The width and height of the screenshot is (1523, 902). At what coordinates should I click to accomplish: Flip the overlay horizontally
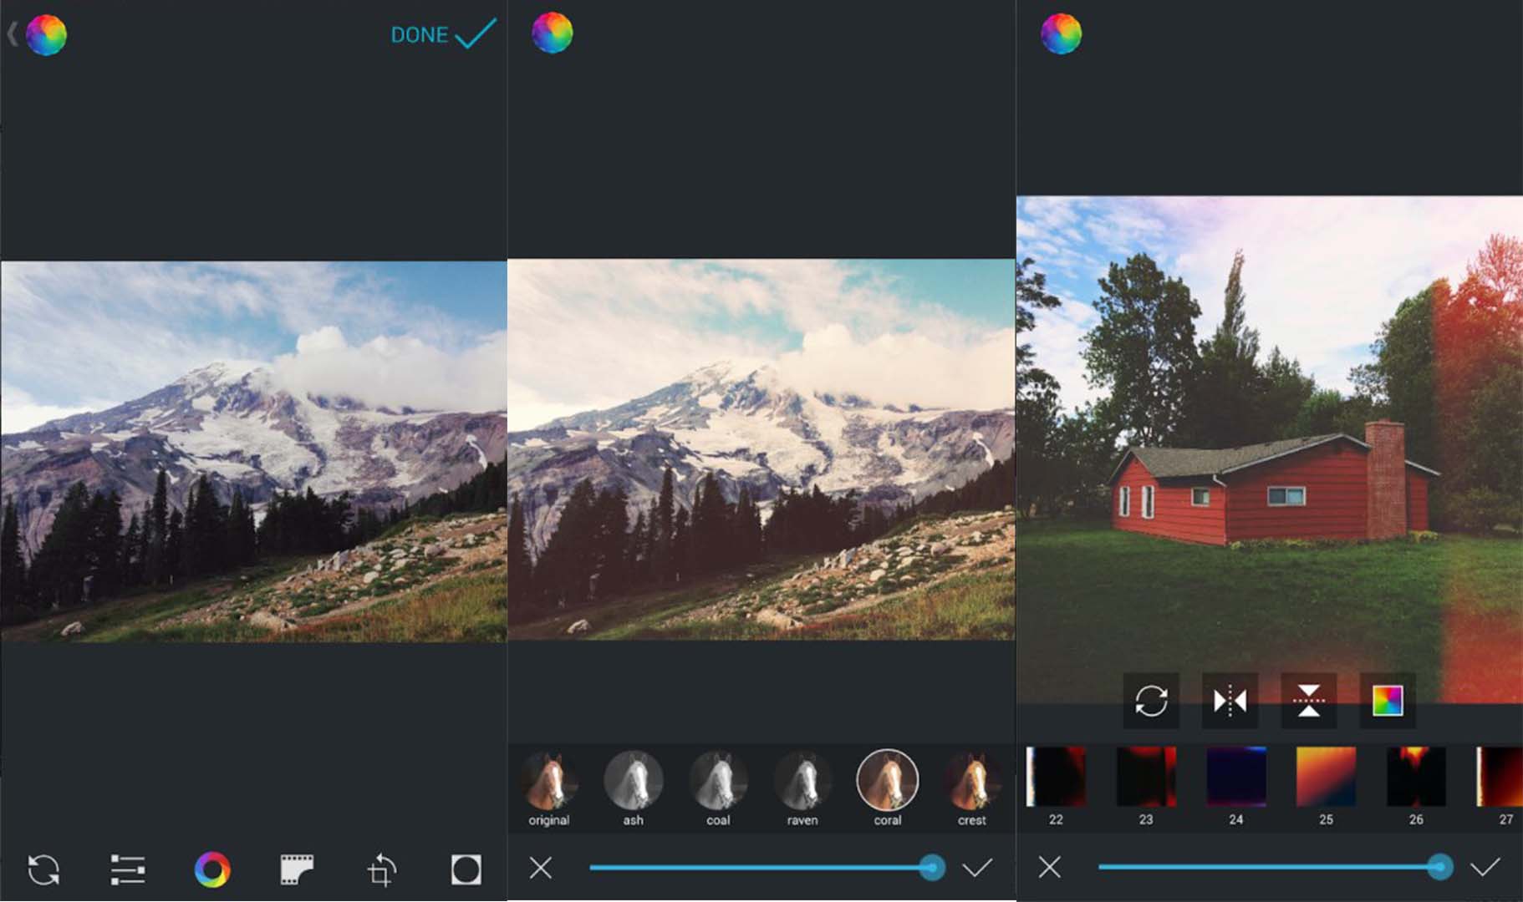pos(1230,701)
